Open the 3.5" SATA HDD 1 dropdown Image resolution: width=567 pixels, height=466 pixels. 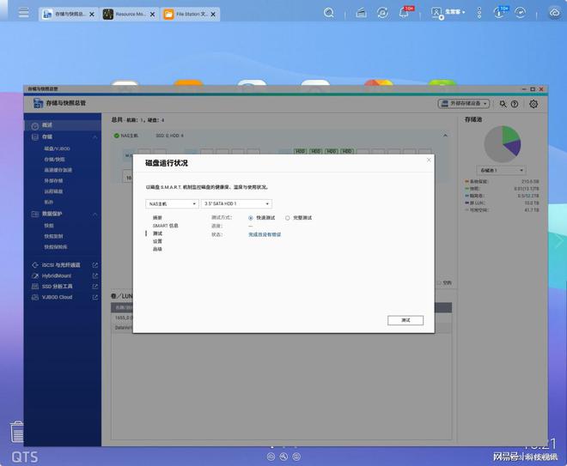236,204
